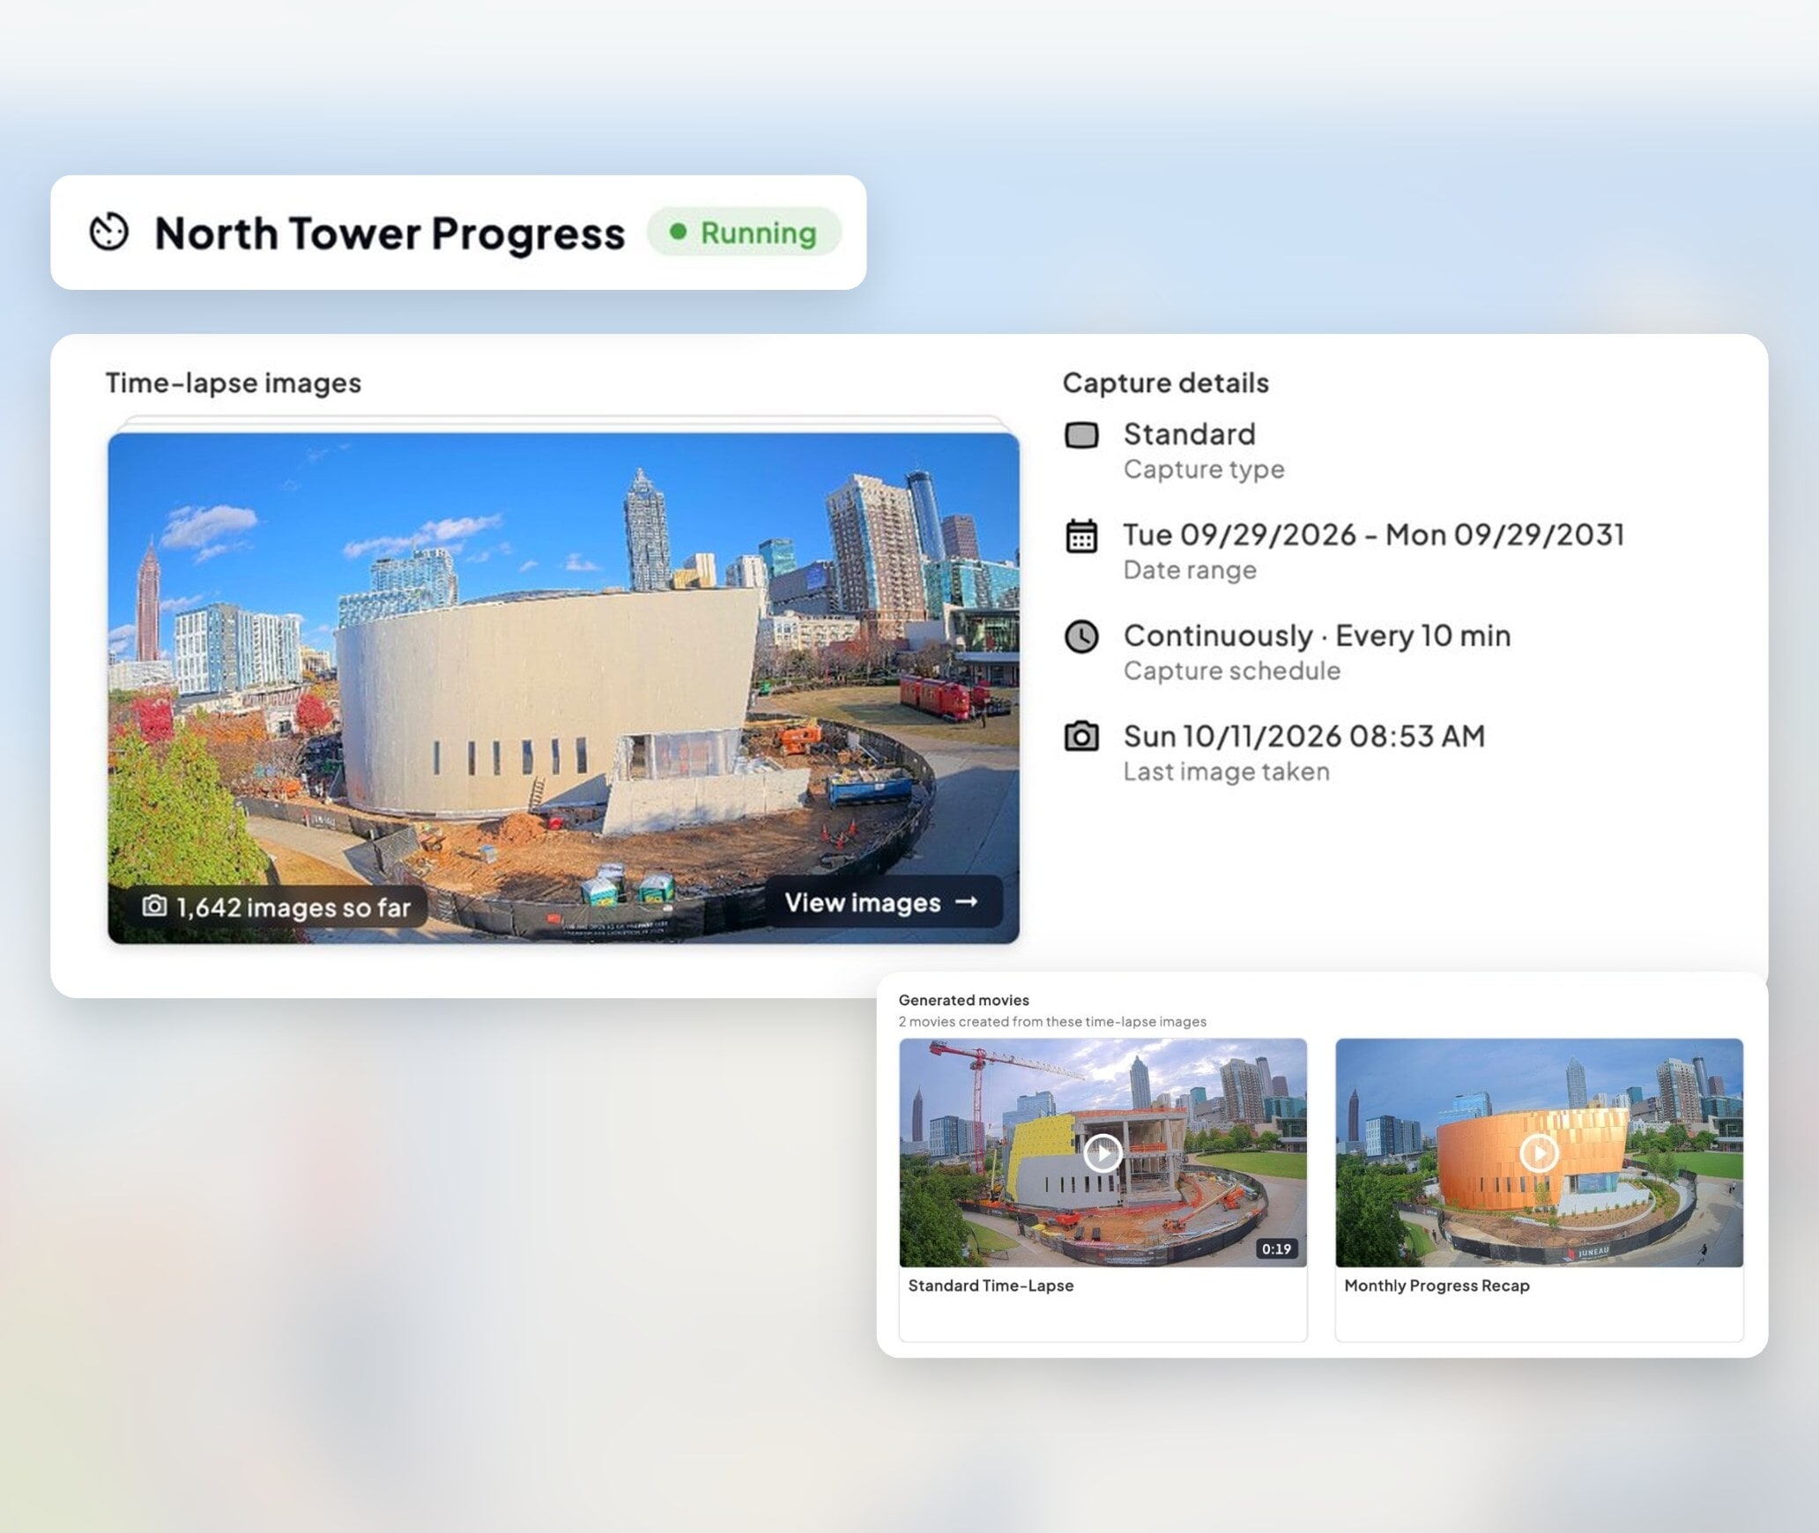Click 'Sun 10/11/2026 08:53 AM' timestamp
Image resolution: width=1819 pixels, height=1533 pixels.
click(1304, 736)
